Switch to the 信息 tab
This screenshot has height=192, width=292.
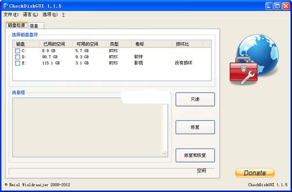pos(36,26)
